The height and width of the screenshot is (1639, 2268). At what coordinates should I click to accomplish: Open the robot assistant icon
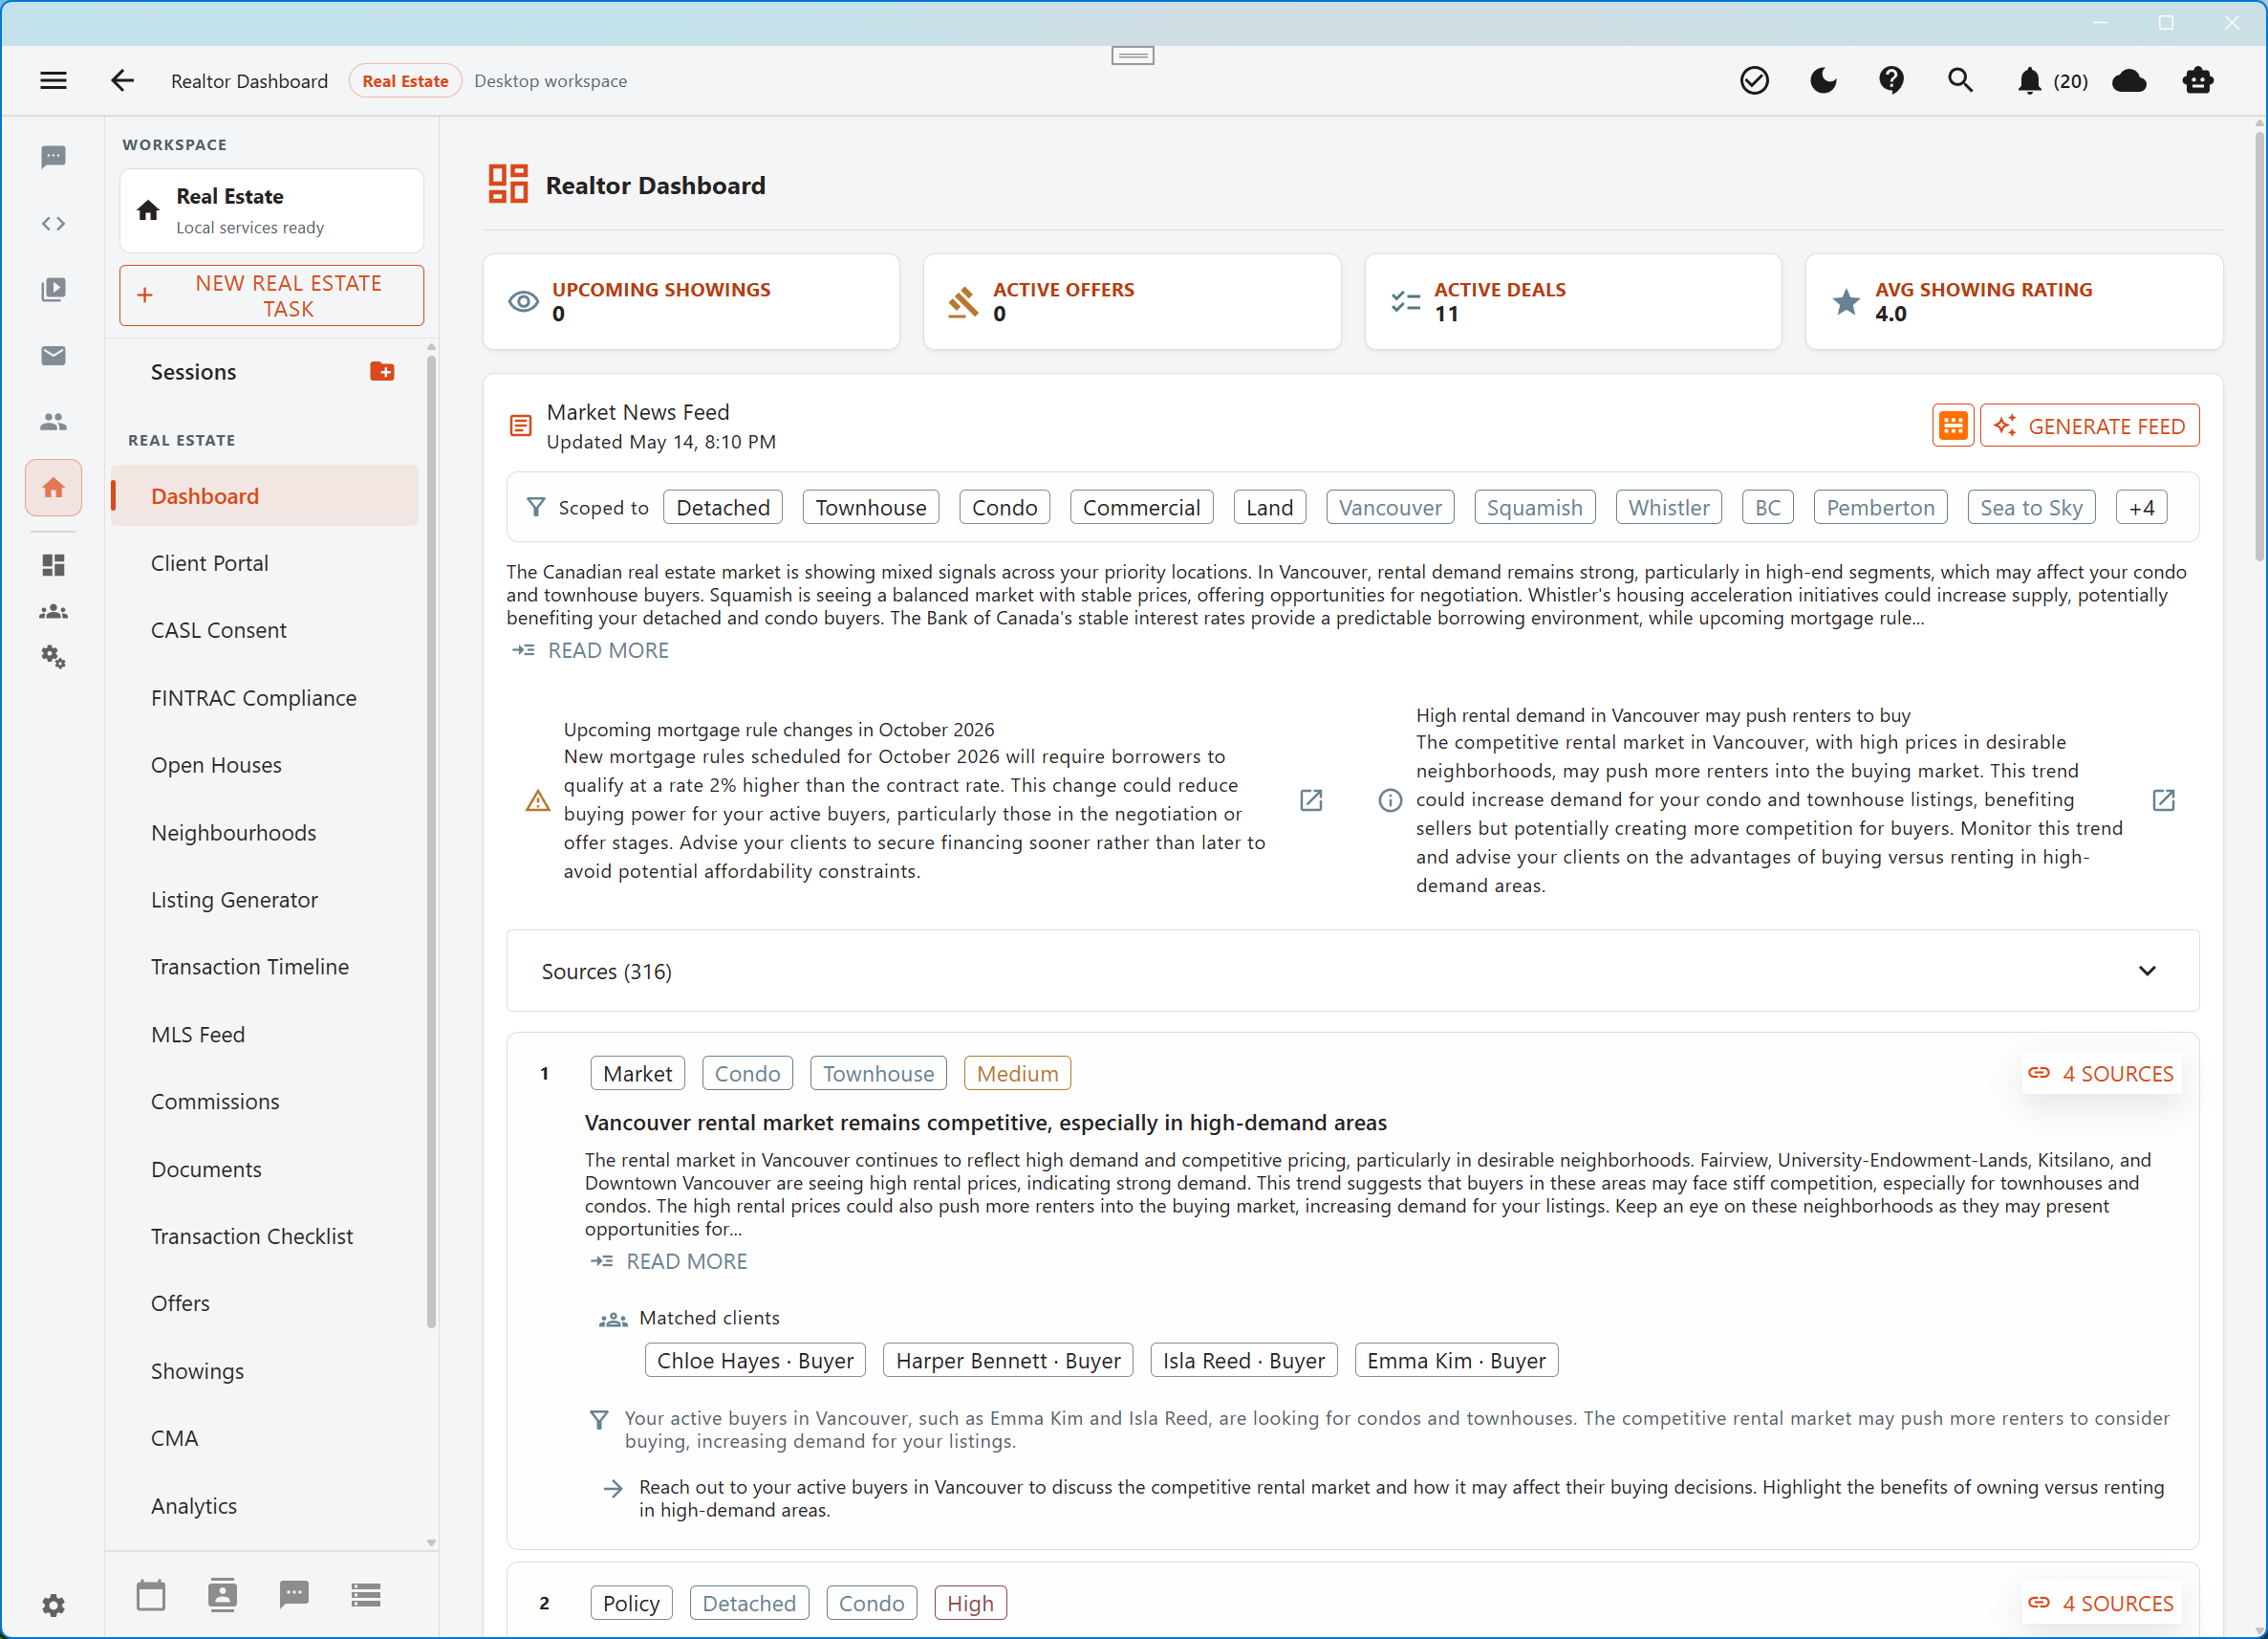pyautogui.click(x=2198, y=81)
